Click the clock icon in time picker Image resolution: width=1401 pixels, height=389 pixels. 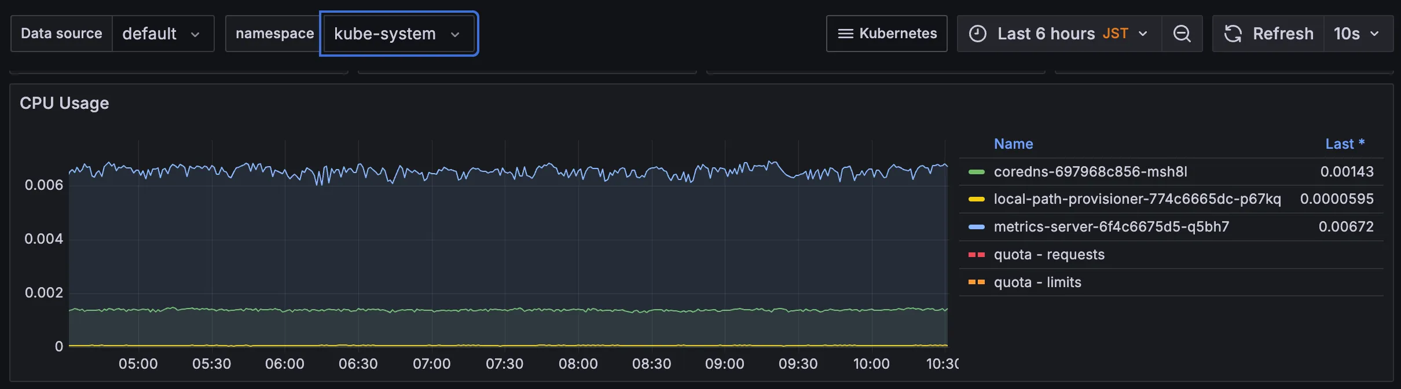978,34
